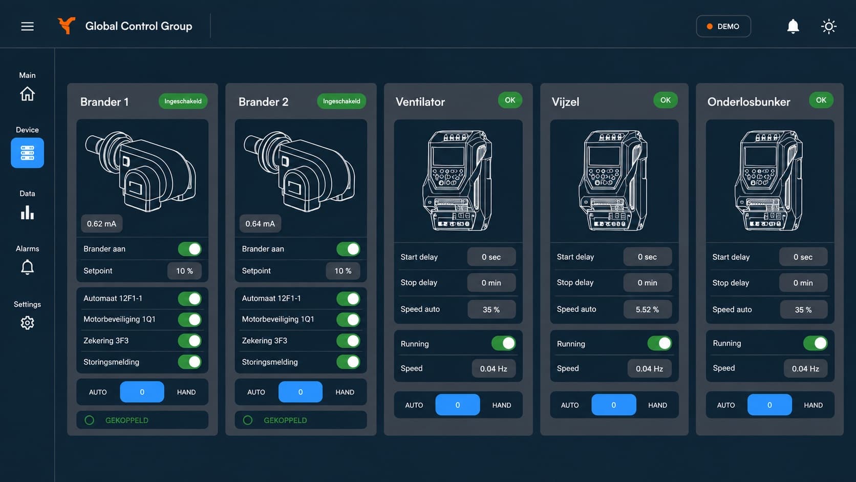The height and width of the screenshot is (482, 856).
Task: Select the 0 mode on Ventilator
Action: coord(458,405)
